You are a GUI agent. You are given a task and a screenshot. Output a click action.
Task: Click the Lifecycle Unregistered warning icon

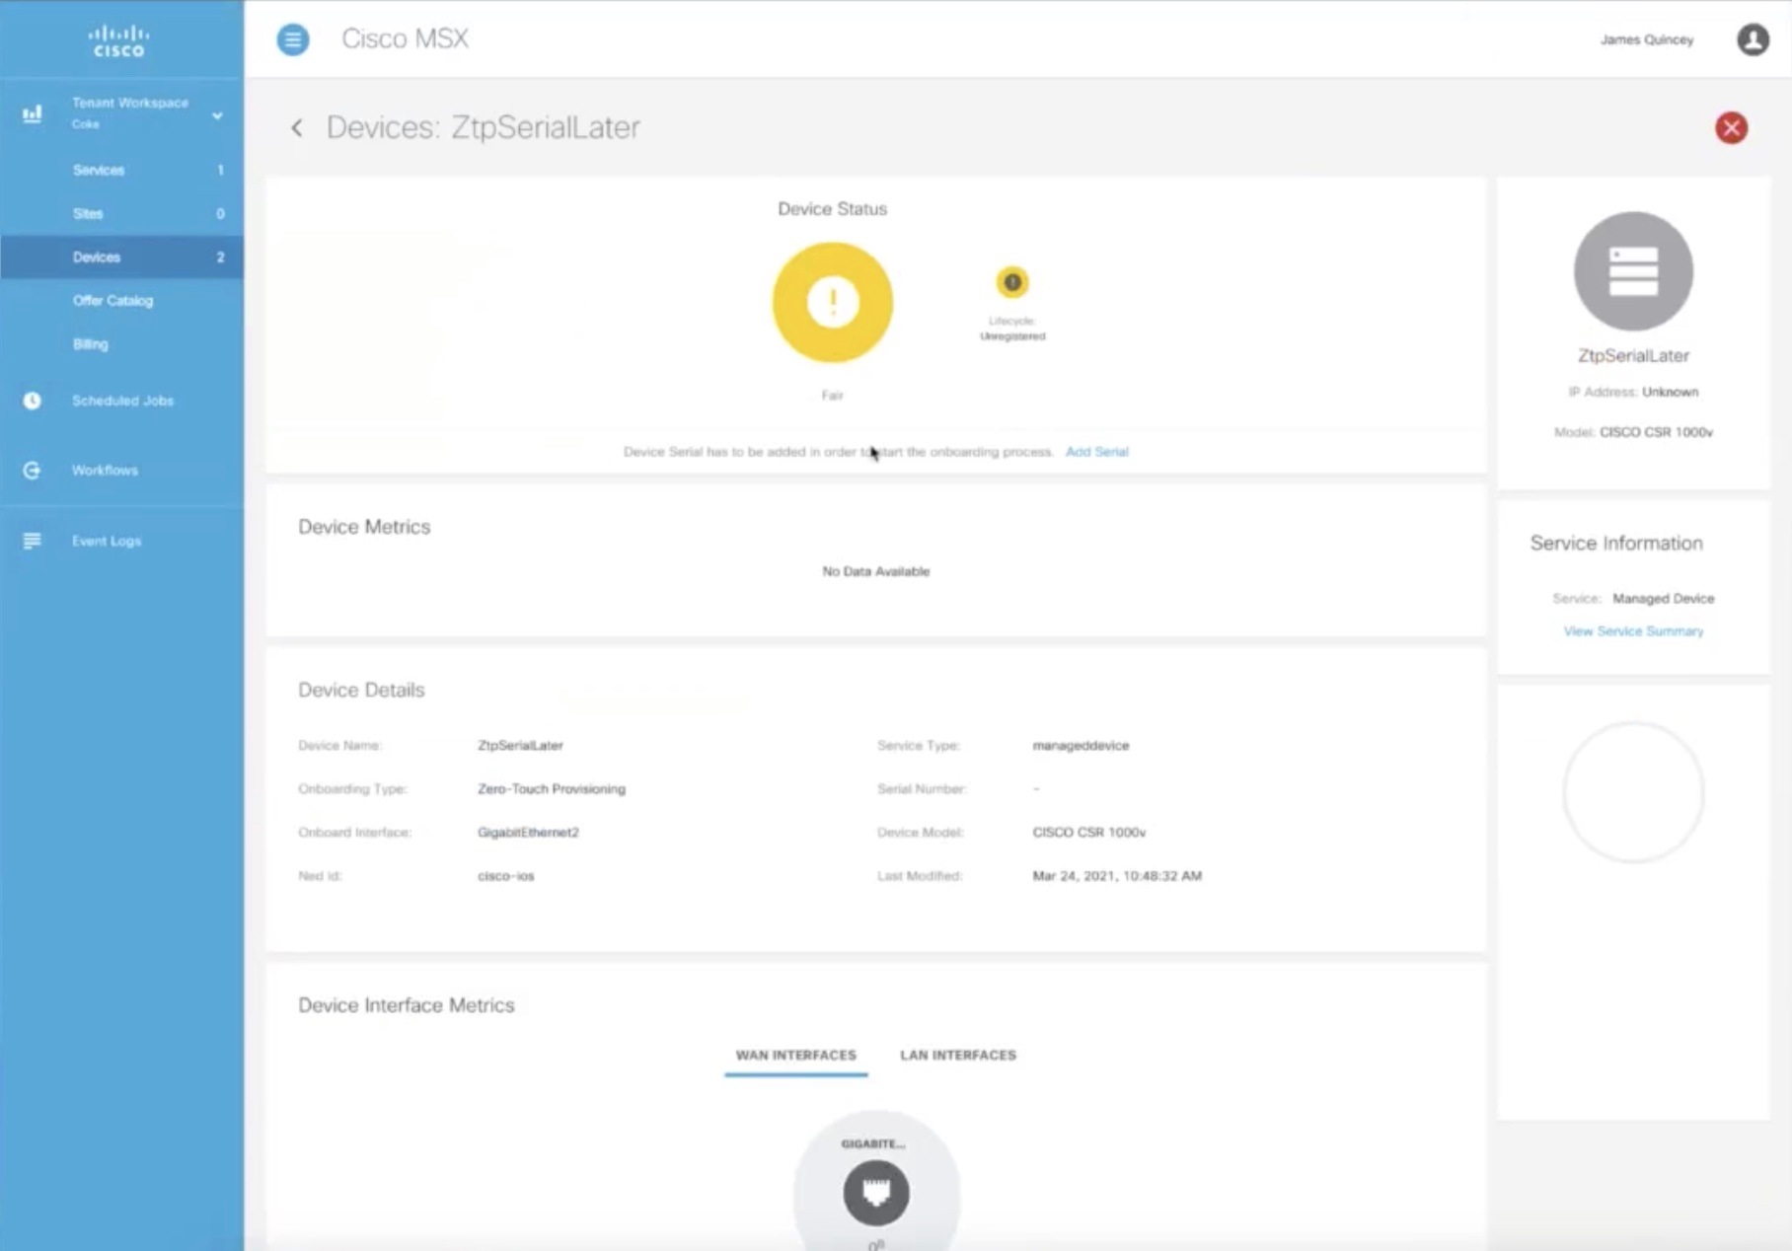point(1009,283)
